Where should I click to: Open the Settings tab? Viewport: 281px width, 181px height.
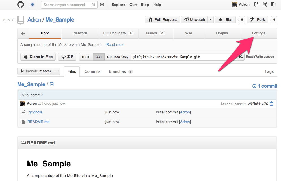(x=258, y=33)
